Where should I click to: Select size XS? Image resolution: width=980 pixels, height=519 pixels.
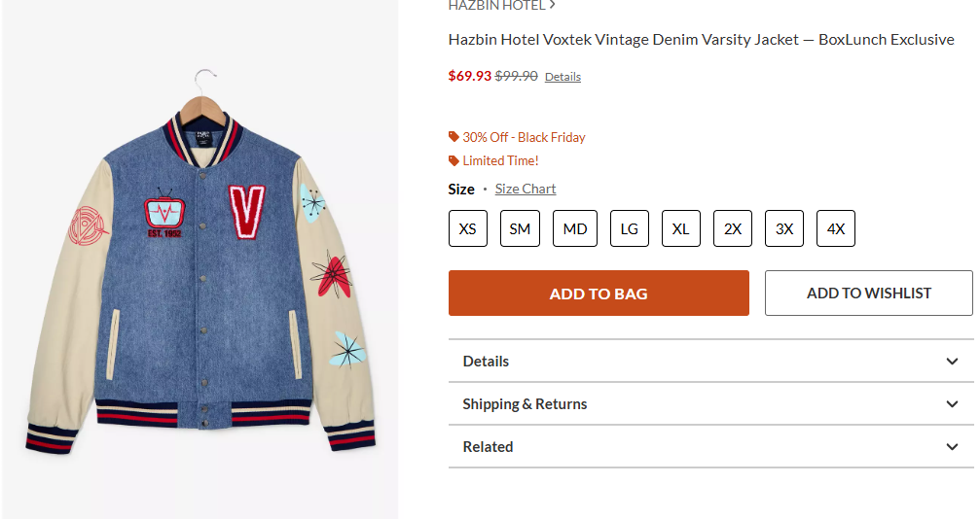(x=468, y=228)
